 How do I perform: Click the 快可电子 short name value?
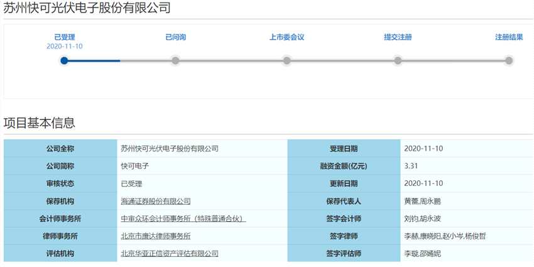click(135, 166)
